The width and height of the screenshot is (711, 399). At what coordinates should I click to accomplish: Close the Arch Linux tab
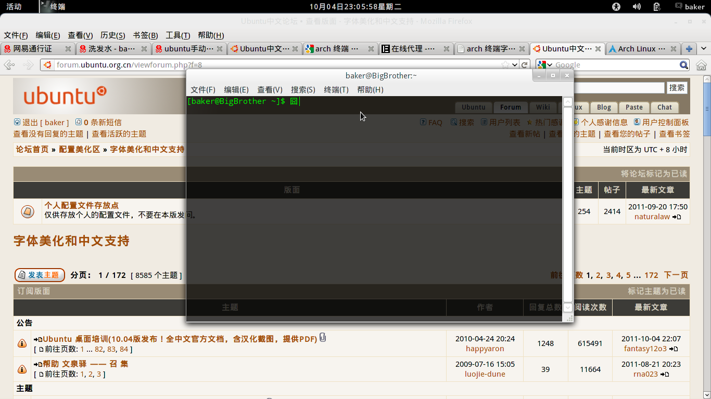coord(674,49)
